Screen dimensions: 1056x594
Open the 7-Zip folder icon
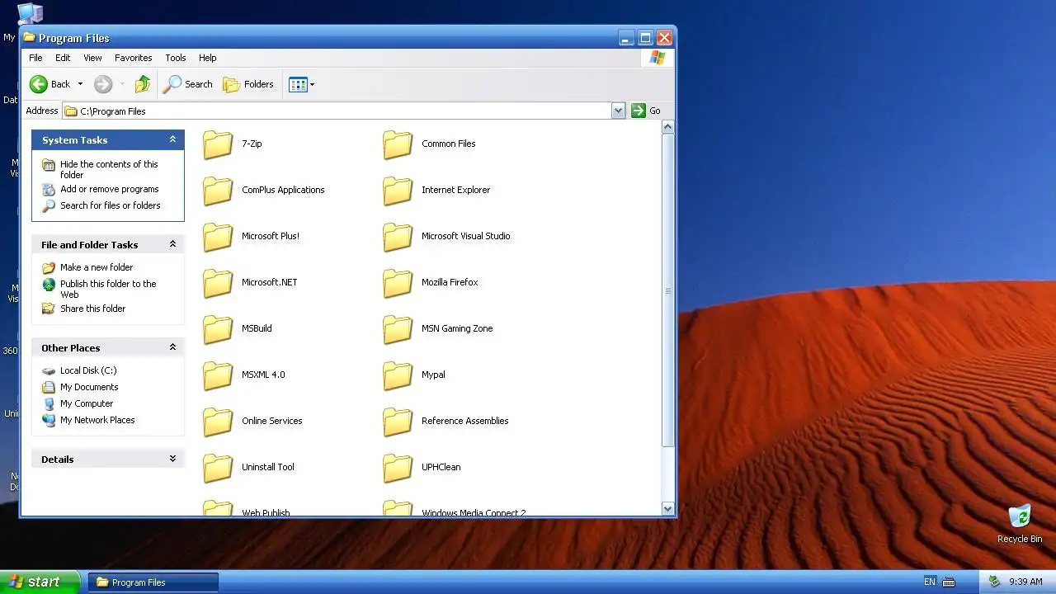219,144
